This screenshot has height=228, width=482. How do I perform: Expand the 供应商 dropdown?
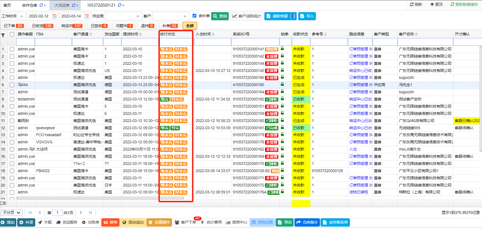pyautogui.click(x=138, y=16)
